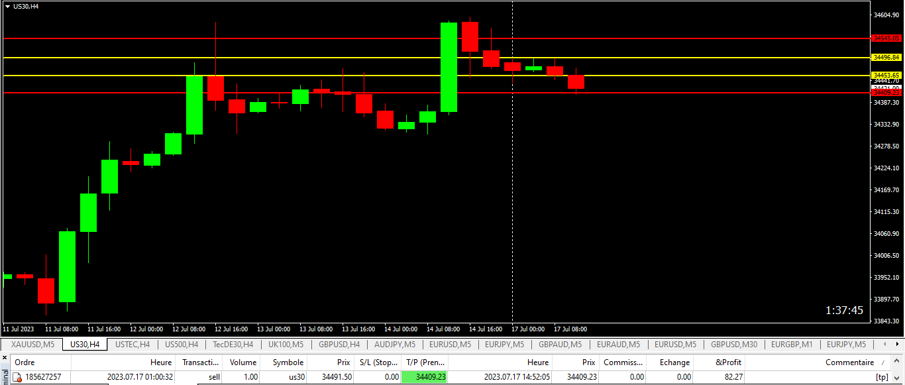Select the red 34545.05 horizontal line label
Image resolution: width=905 pixels, height=385 pixels.
(886, 38)
